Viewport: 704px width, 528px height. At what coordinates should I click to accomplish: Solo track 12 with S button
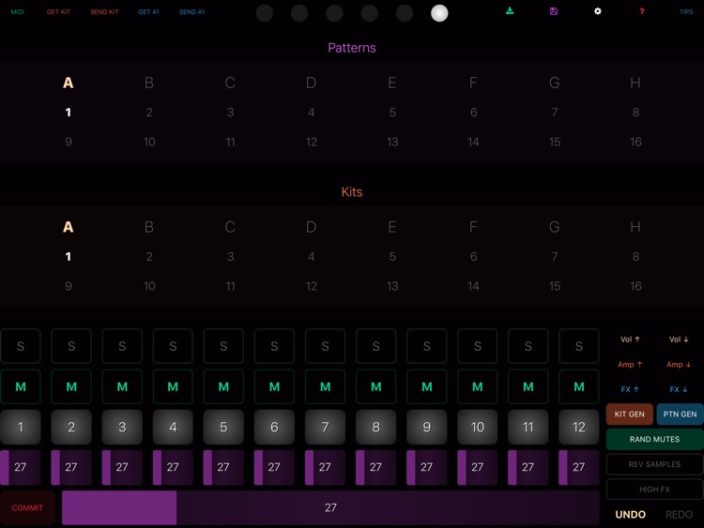579,346
